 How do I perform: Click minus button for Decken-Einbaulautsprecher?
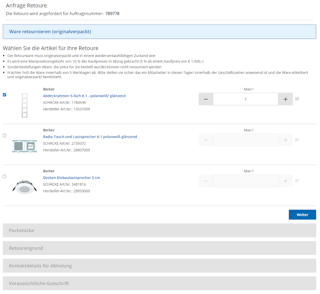206,181
